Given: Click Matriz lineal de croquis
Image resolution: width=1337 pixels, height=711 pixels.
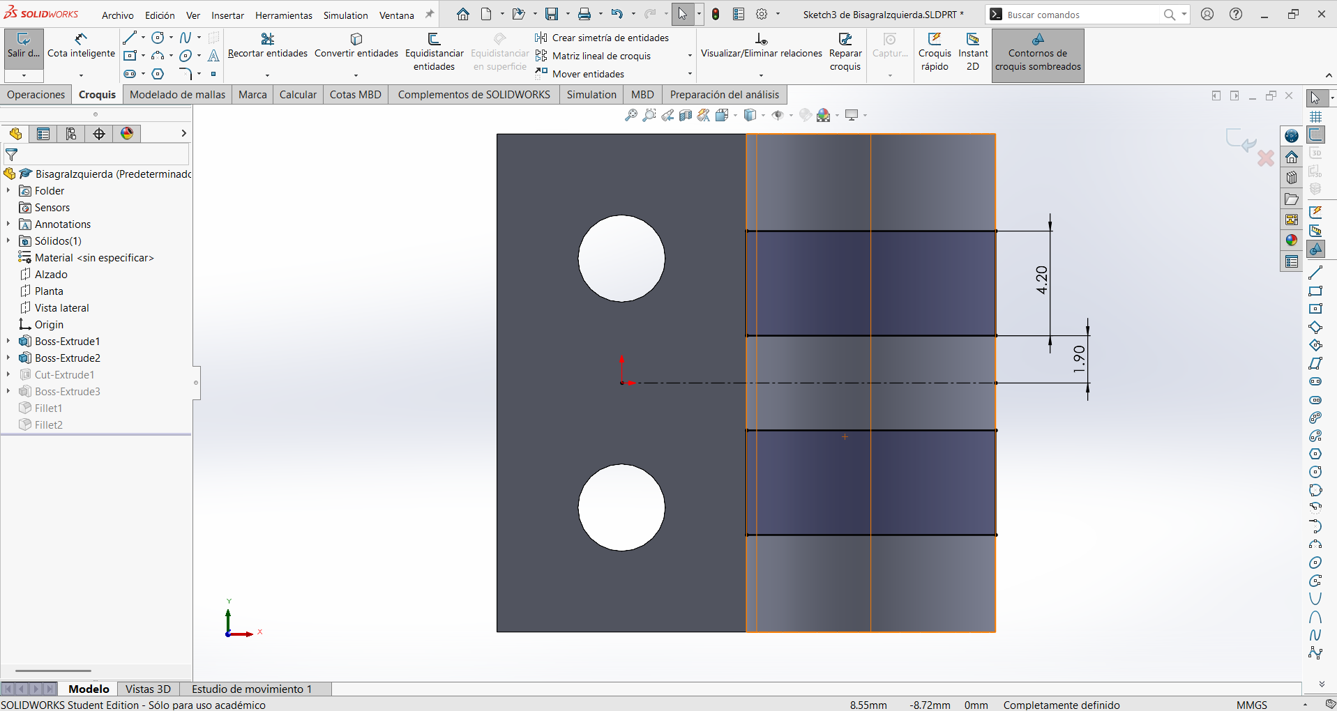Looking at the screenshot, I should point(594,56).
